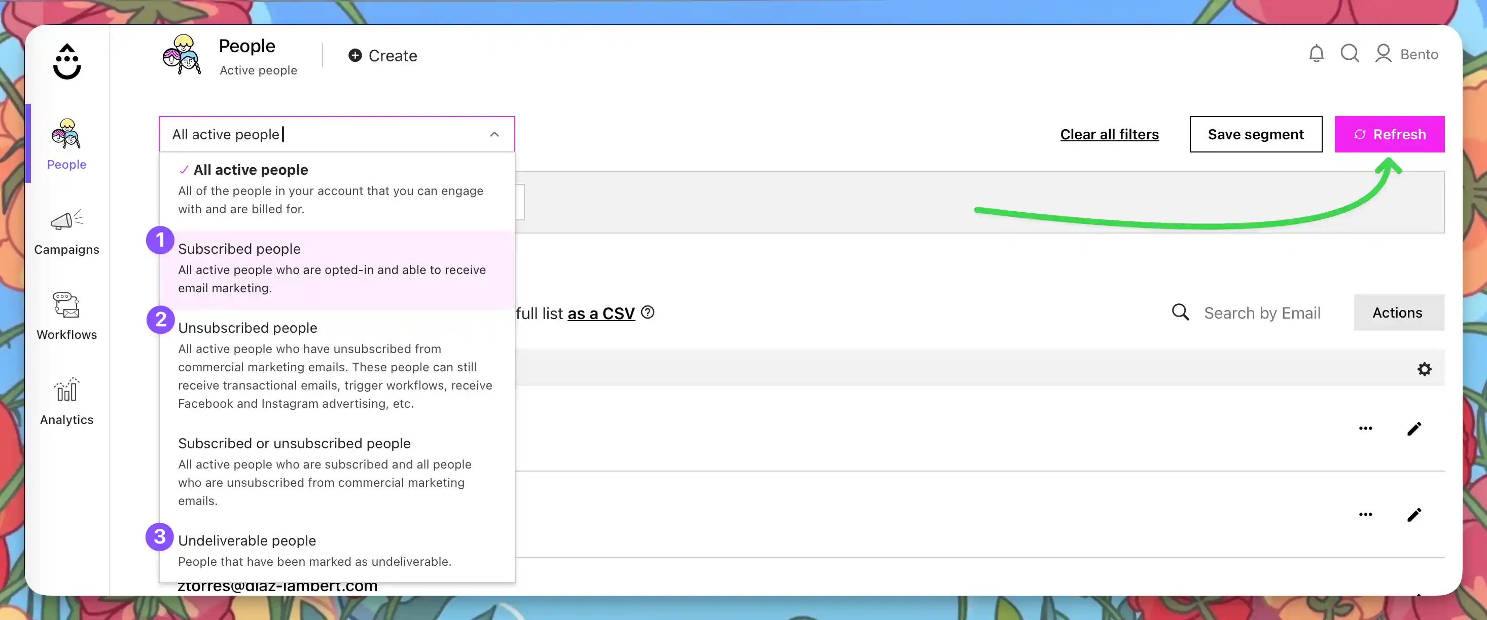Open the table column settings gear

(1425, 369)
